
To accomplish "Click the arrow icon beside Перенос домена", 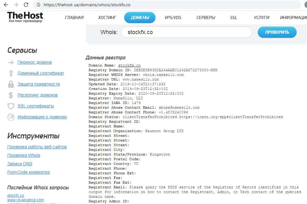I will (x=11, y=62).
